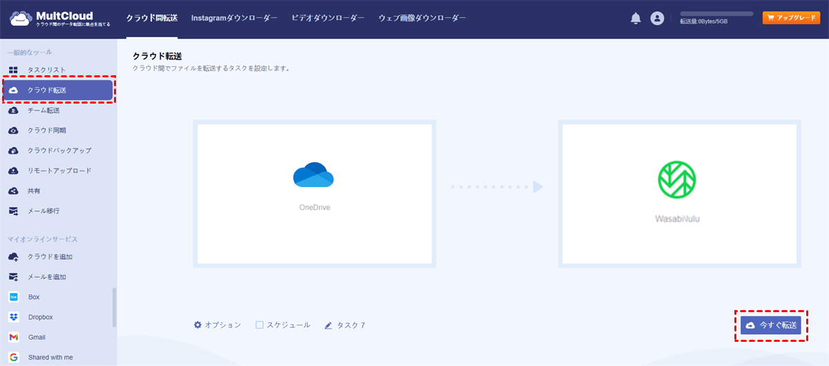Open the notifications bell
Screen dimensions: 829x366
(x=636, y=19)
